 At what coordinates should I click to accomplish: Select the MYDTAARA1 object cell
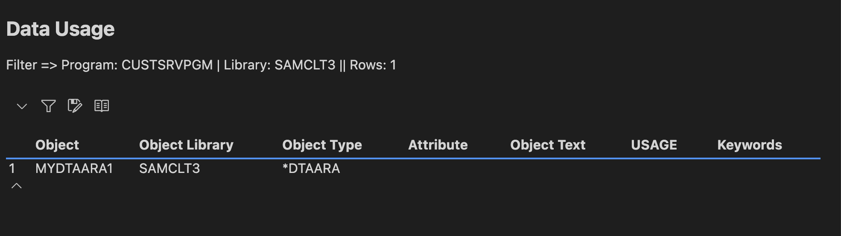74,169
